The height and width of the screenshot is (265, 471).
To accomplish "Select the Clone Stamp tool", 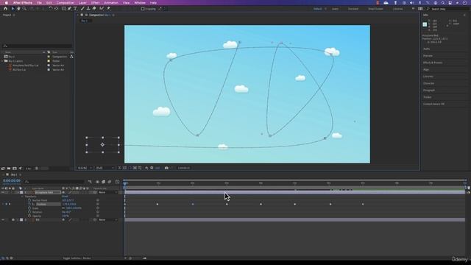I will [88, 9].
